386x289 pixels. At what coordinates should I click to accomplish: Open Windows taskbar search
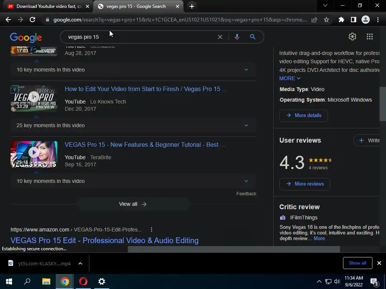tap(27, 281)
